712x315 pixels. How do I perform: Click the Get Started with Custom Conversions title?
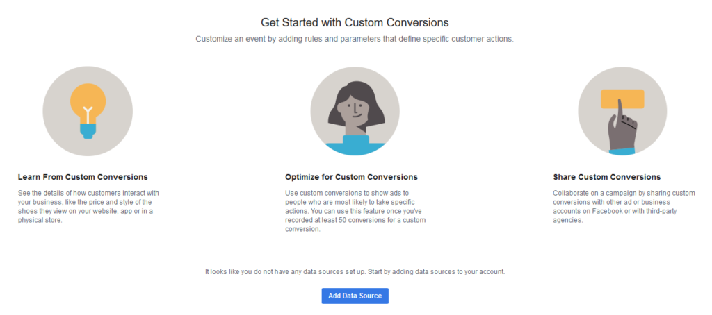(355, 22)
